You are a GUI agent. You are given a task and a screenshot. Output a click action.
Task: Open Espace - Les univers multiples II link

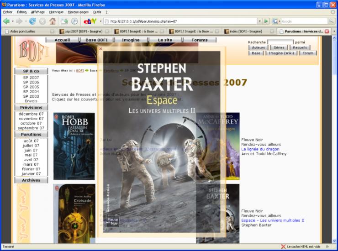pyautogui.click(x=273, y=220)
